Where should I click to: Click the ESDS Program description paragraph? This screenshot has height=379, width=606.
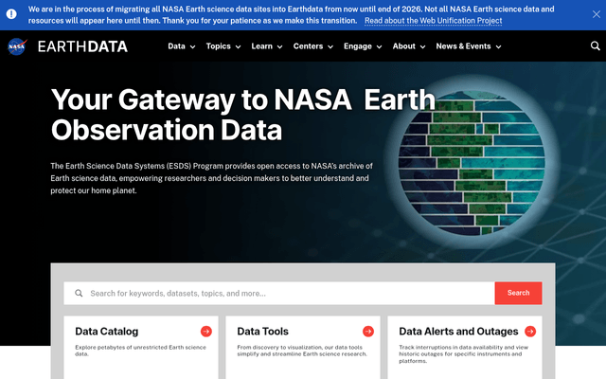(211, 178)
